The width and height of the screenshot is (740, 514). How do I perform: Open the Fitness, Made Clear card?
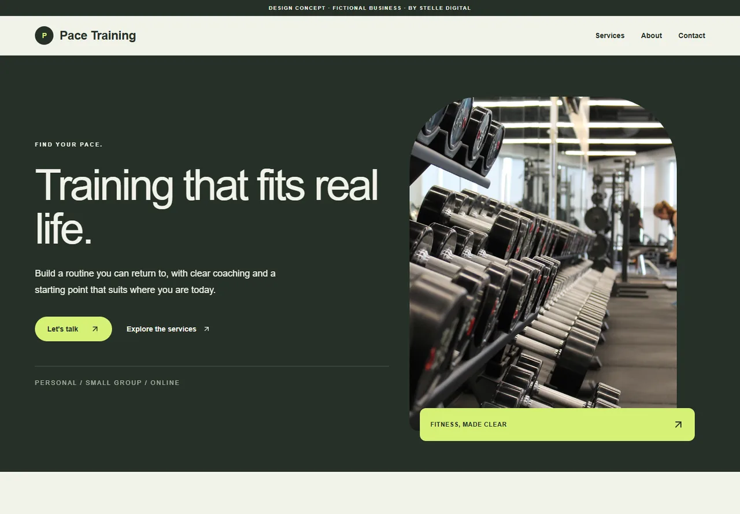[x=557, y=424]
